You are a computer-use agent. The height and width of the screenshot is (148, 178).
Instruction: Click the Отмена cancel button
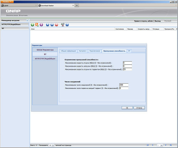tap(139, 108)
